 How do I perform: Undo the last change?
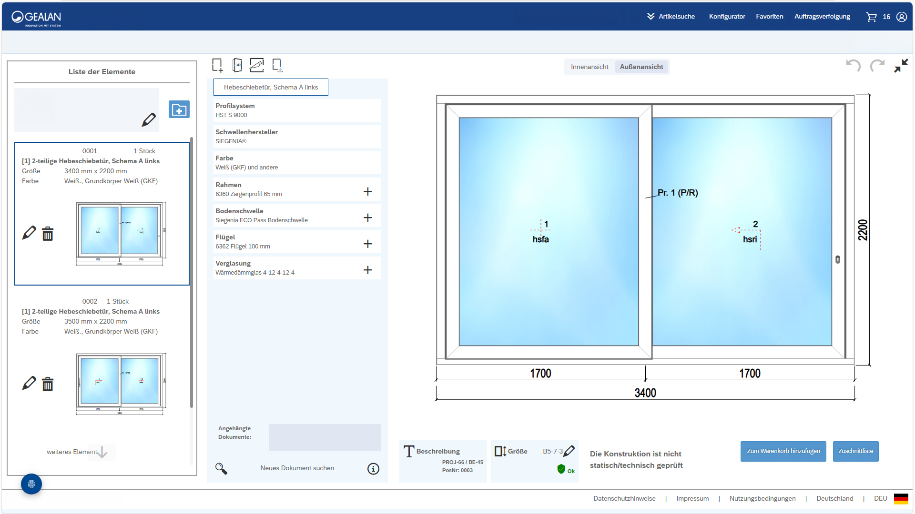pos(853,65)
